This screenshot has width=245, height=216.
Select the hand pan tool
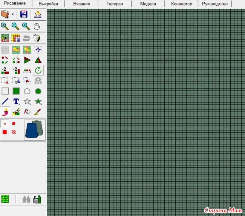(x=37, y=26)
